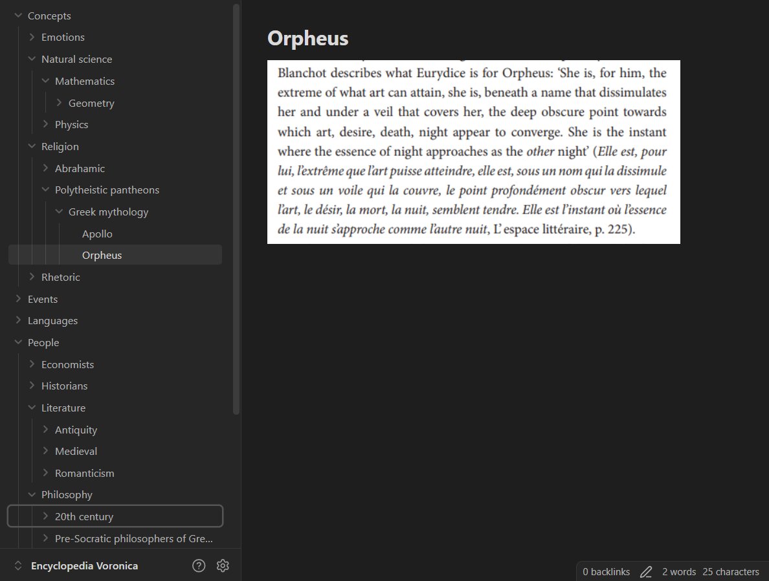Collapse the Religion folder chevron
The image size is (769, 581).
tap(32, 146)
